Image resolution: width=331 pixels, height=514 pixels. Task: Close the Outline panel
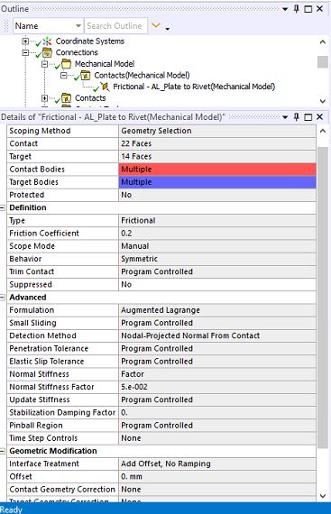point(320,9)
